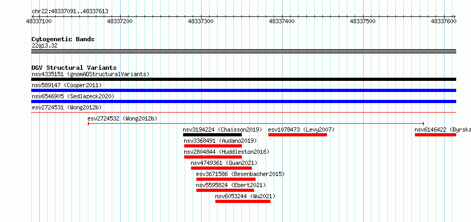
Task: Select the 22q13.32 band label
Action: tap(44, 46)
